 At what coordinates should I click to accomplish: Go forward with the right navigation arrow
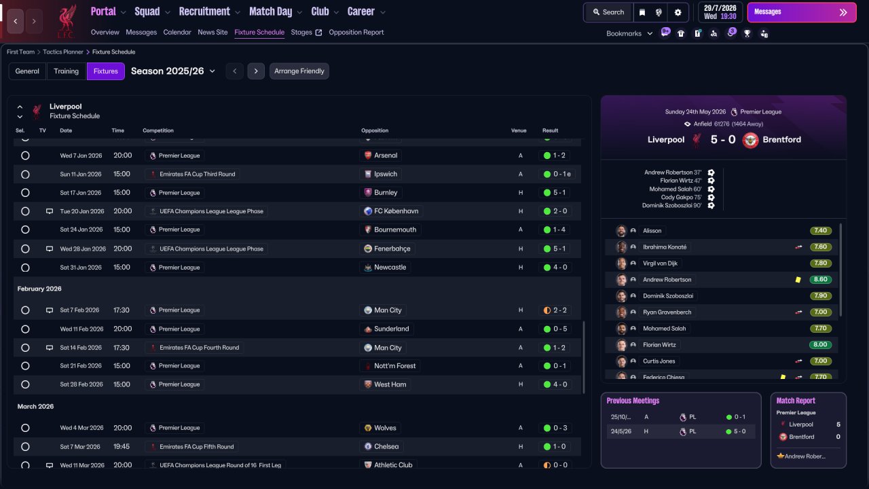[x=34, y=21]
